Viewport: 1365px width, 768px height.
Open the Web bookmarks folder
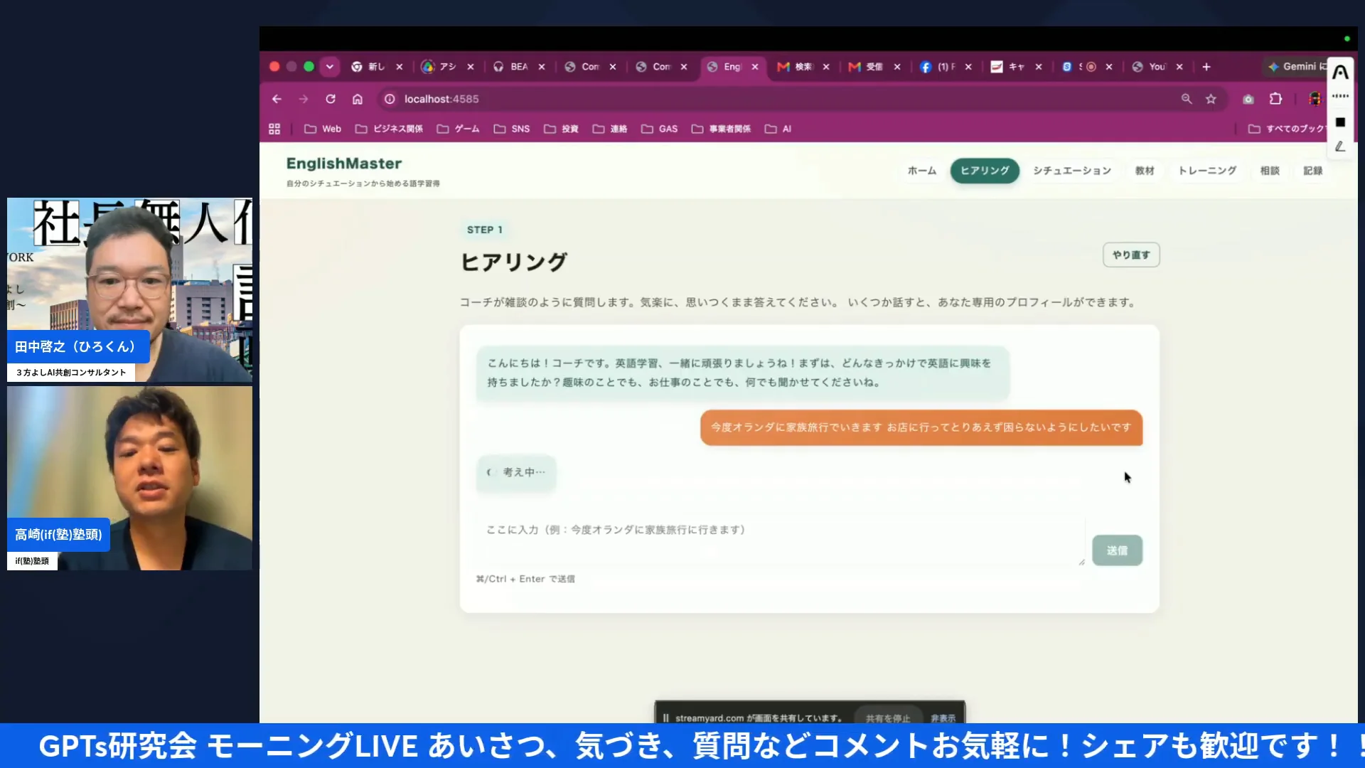(x=323, y=129)
